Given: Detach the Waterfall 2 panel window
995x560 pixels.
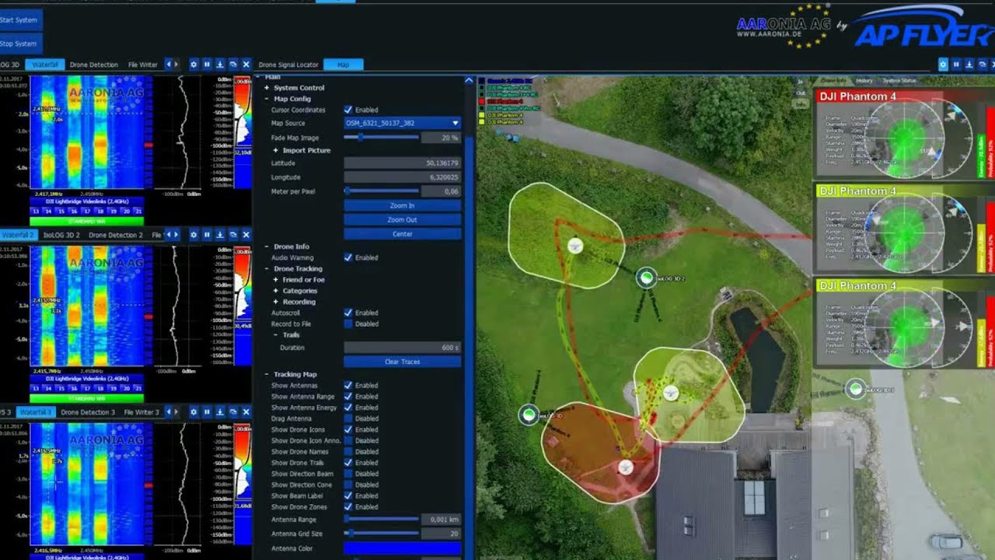Looking at the screenshot, I should pyautogui.click(x=233, y=235).
